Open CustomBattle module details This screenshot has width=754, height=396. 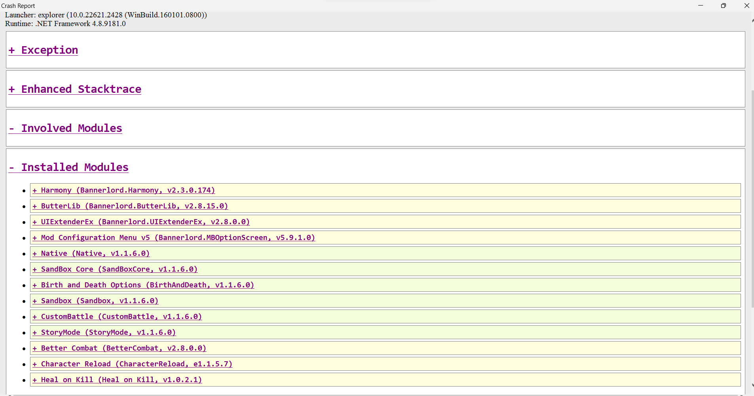(117, 317)
